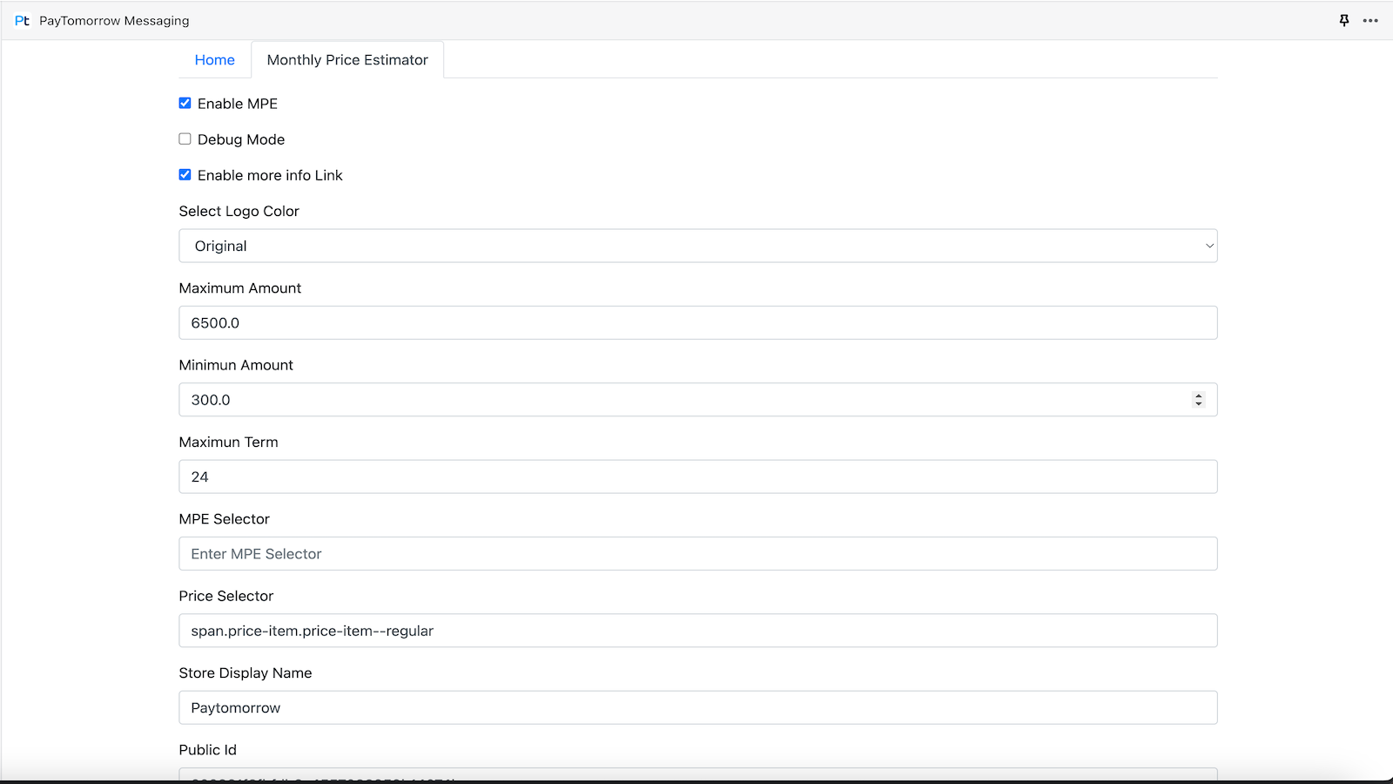This screenshot has height=784, width=1393.
Task: Click the Enable MPE label text
Action: 238,104
